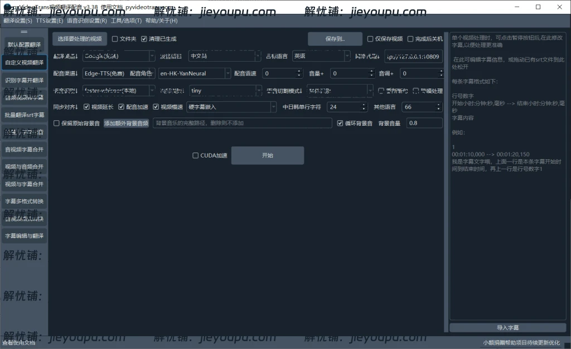Open the 批量翻译srt字幕 sidebar tool

(24, 115)
